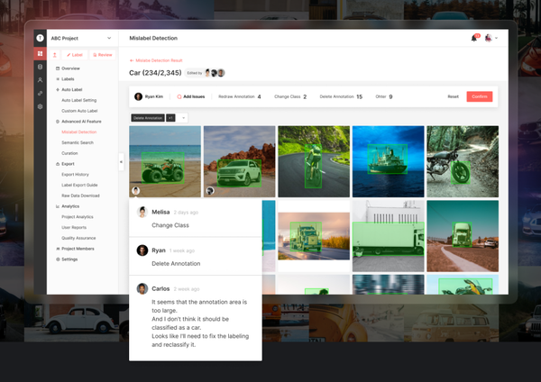Select the white box truck thumbnail
This screenshot has height=382, width=541.
(388, 236)
